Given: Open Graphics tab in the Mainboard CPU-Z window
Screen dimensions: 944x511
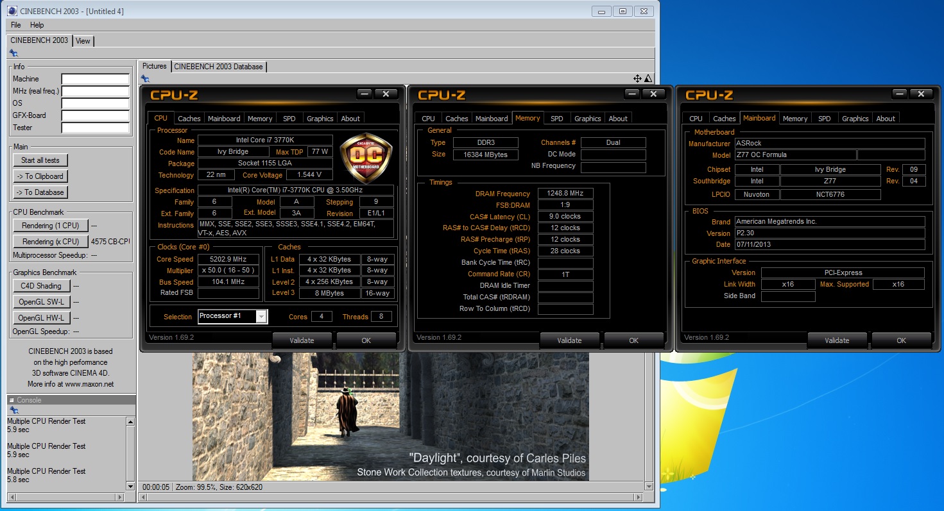Looking at the screenshot, I should point(855,119).
